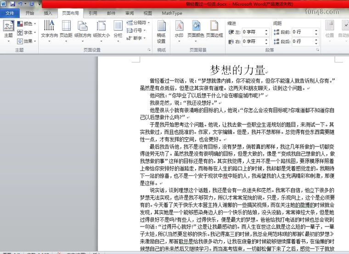Switch to the 引用 ribbon tab
The height and width of the screenshot is (254, 349).
[93, 13]
